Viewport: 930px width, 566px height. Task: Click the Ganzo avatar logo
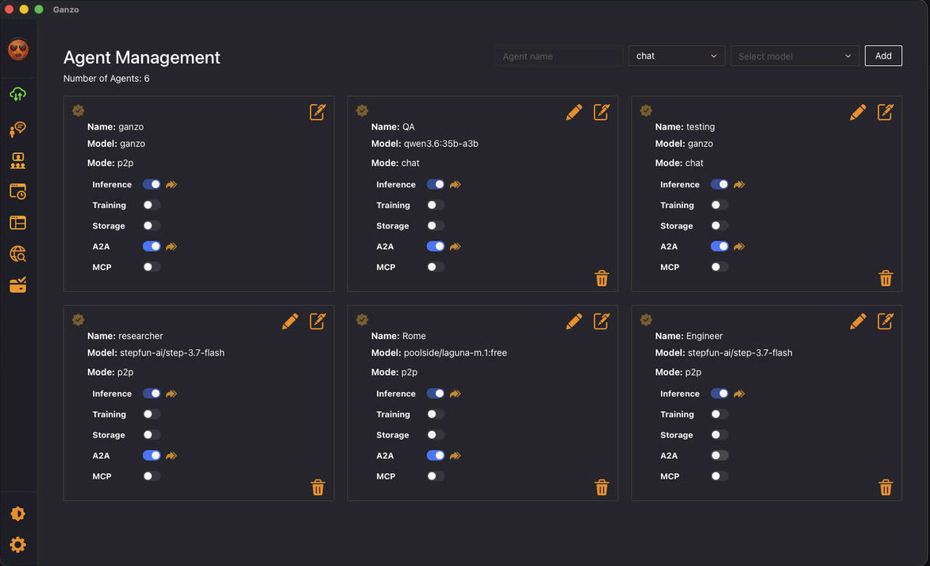point(18,49)
